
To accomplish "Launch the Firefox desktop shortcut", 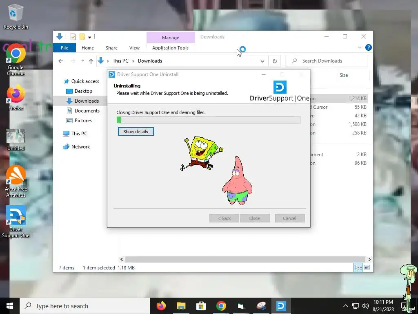I will click(x=16, y=97).
